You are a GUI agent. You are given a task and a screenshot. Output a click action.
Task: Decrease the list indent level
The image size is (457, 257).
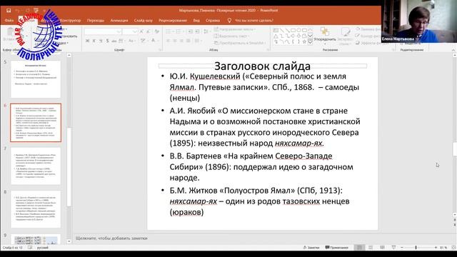click(x=191, y=31)
